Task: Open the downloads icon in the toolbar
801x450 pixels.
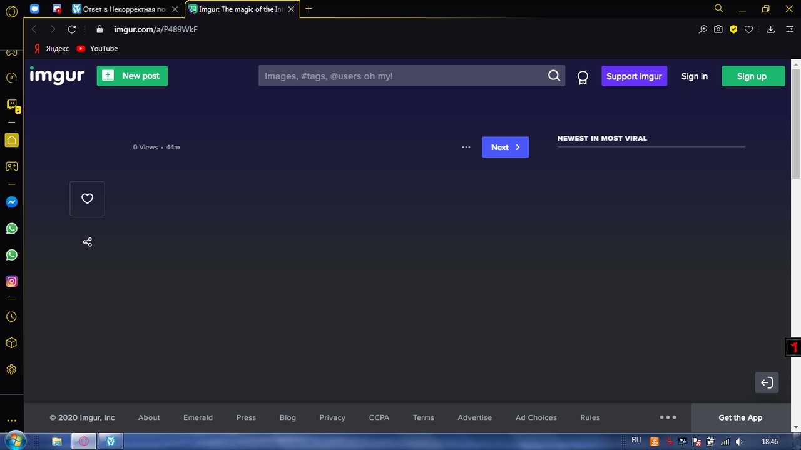Action: [x=771, y=29]
